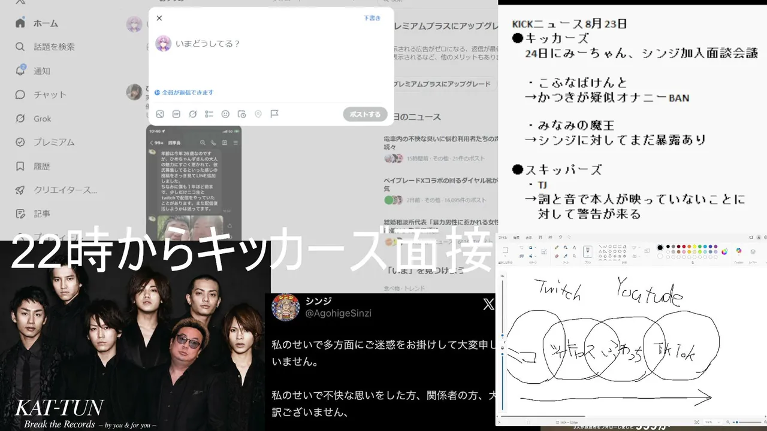The image size is (767, 431).
Task: Select the pencil tool in Paint
Action: coord(557,247)
